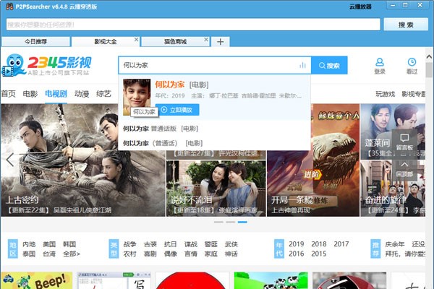Open the 说好不流泪 drama card

pyautogui.click(x=216, y=189)
